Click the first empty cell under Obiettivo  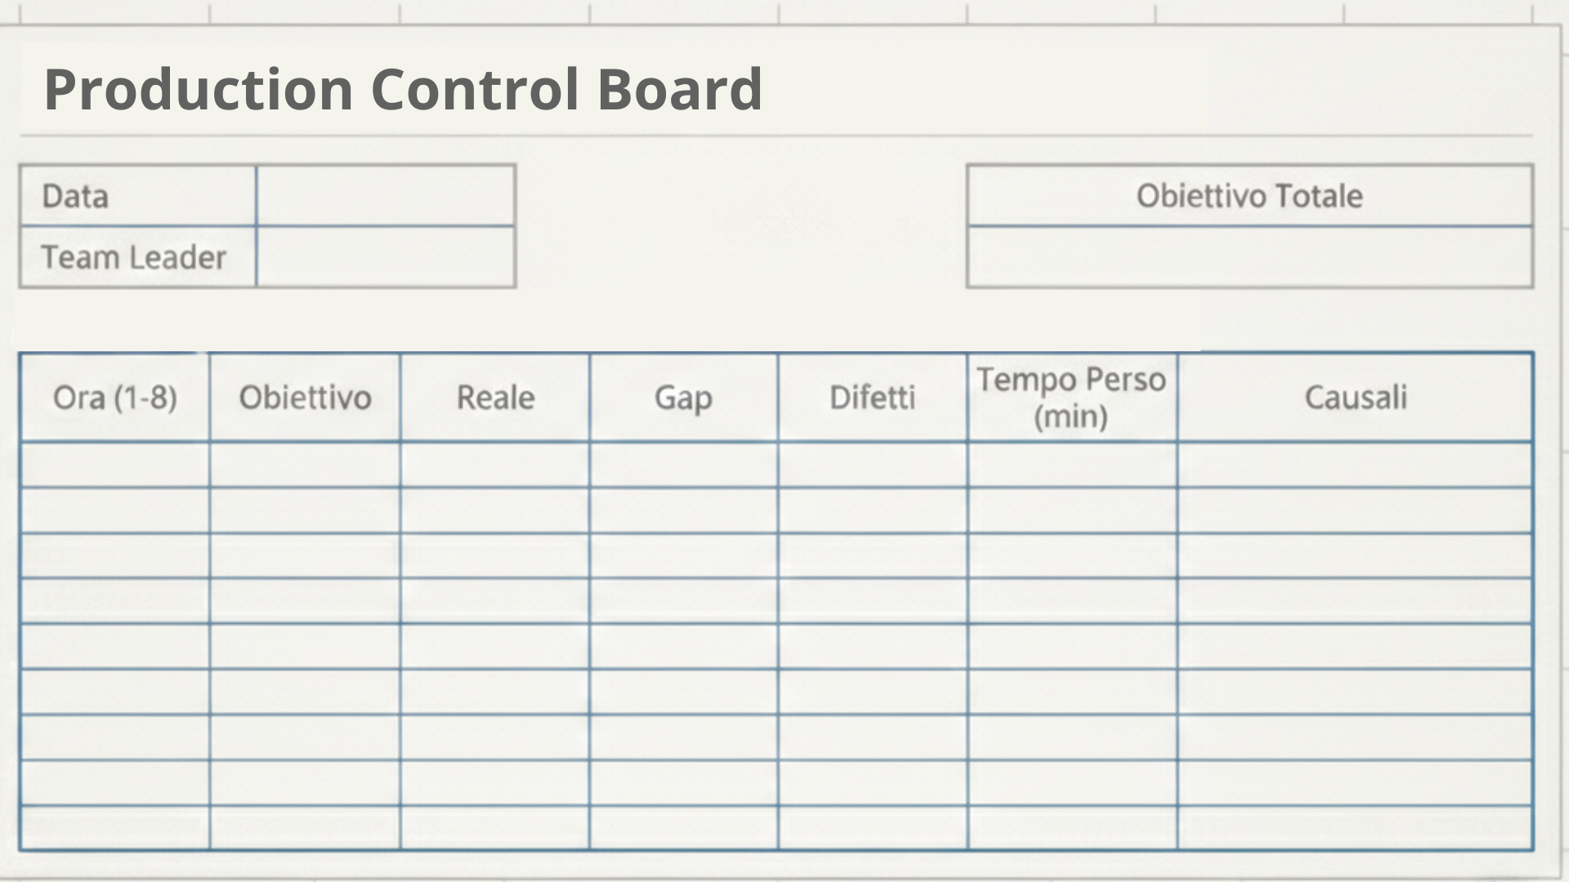[305, 465]
